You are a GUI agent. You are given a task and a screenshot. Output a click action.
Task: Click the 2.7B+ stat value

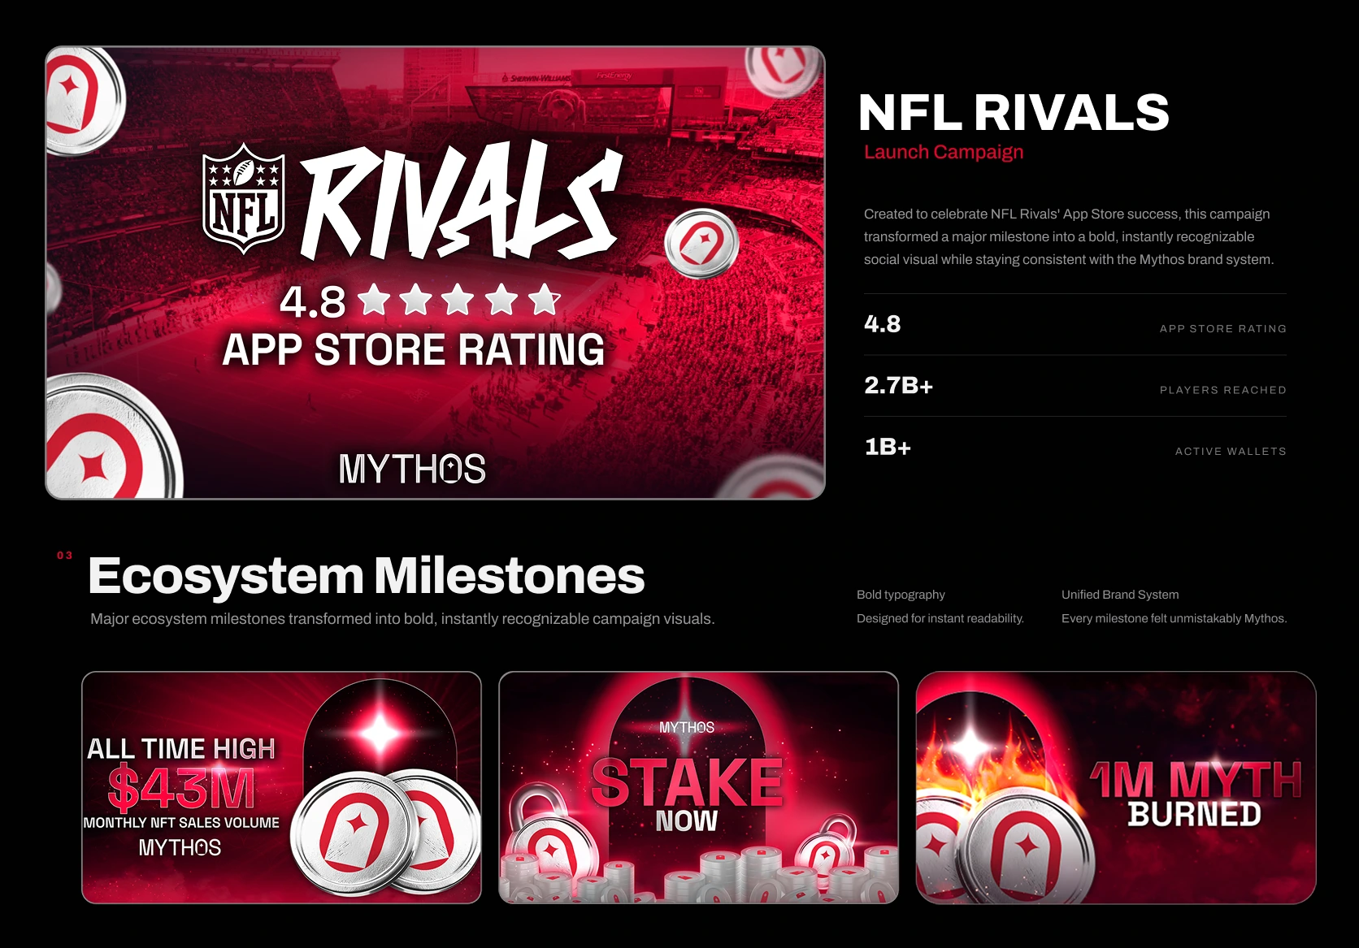click(x=899, y=385)
